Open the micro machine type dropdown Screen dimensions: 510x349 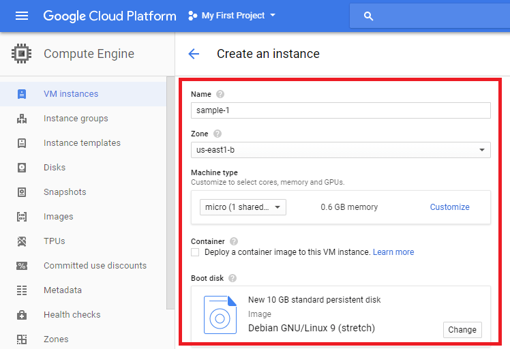(243, 207)
